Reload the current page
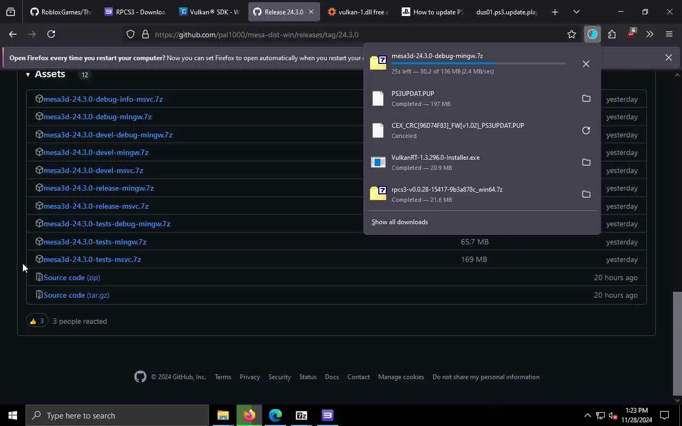Image resolution: width=682 pixels, height=426 pixels. pos(51,34)
